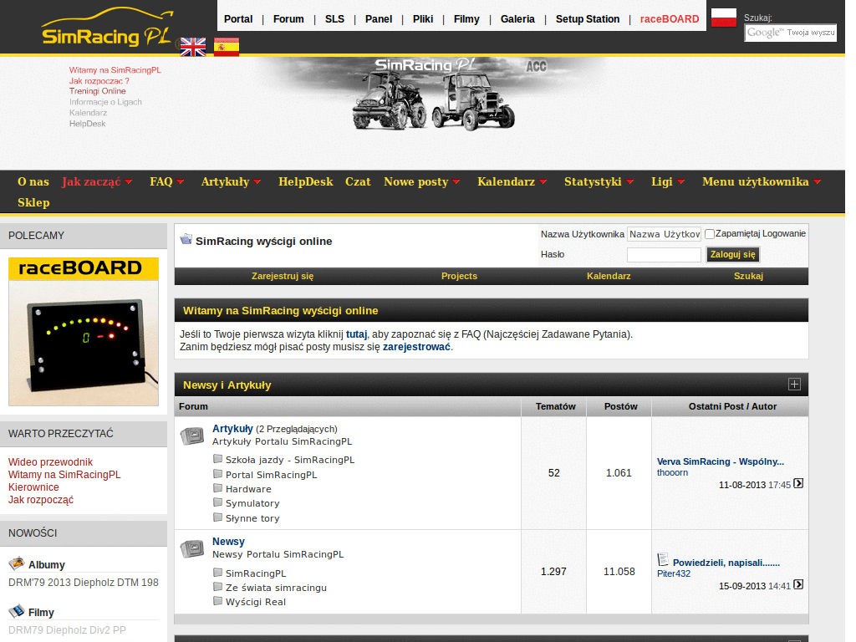Switch site language to Spanish flag

tap(227, 47)
